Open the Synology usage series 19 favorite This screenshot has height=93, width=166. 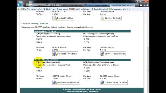[x=119, y=9]
